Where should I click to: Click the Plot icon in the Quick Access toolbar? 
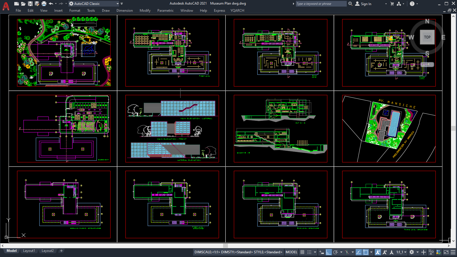coord(44,3)
